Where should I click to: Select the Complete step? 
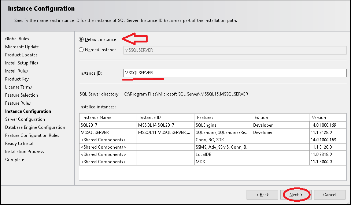[x=15, y=159]
